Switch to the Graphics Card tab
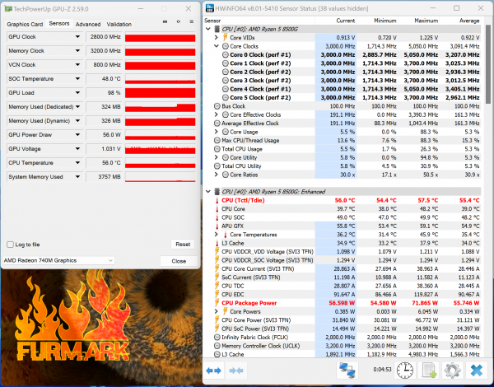 click(x=24, y=24)
